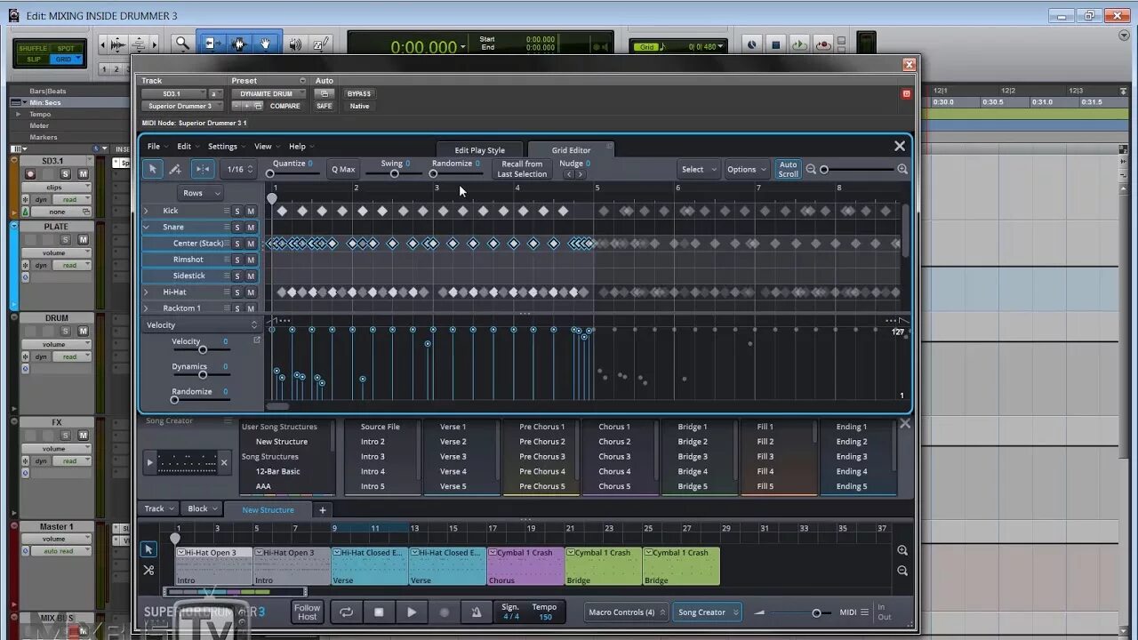This screenshot has height=640, width=1138.
Task: Zoom out the Grid Editor with minus magnifier
Action: click(811, 169)
